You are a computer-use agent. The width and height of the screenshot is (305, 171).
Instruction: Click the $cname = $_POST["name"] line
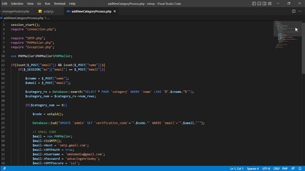coord(47,78)
